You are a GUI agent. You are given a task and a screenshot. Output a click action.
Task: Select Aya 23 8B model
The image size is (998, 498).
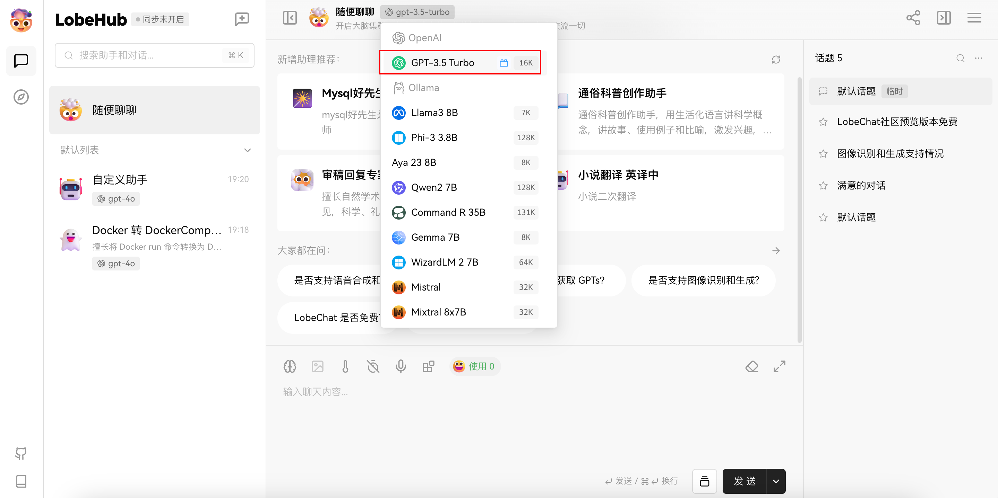[465, 162]
